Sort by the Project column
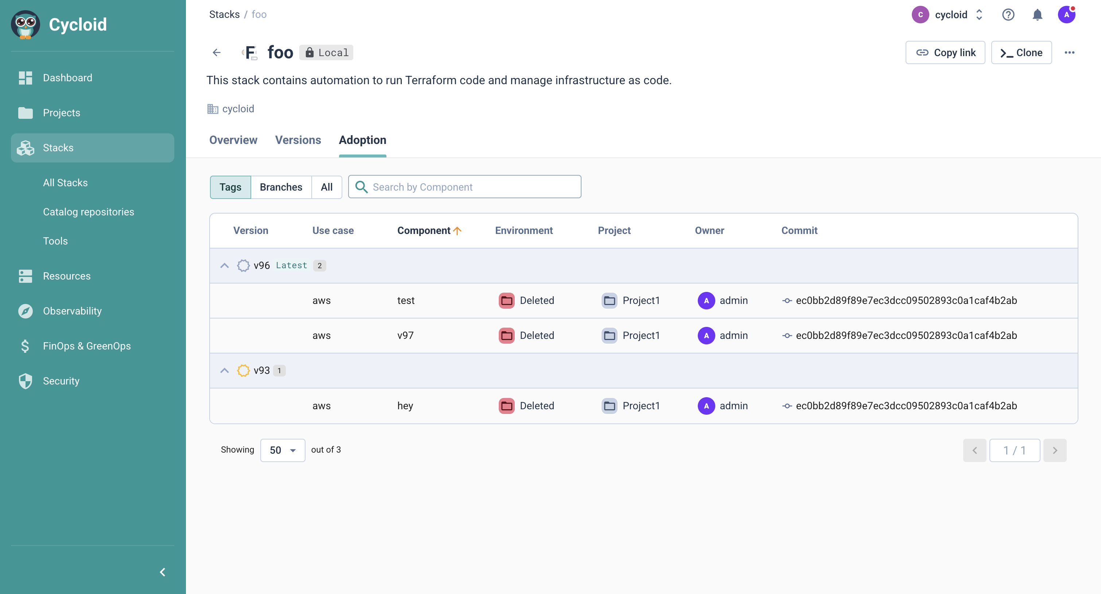The image size is (1101, 594). click(614, 230)
